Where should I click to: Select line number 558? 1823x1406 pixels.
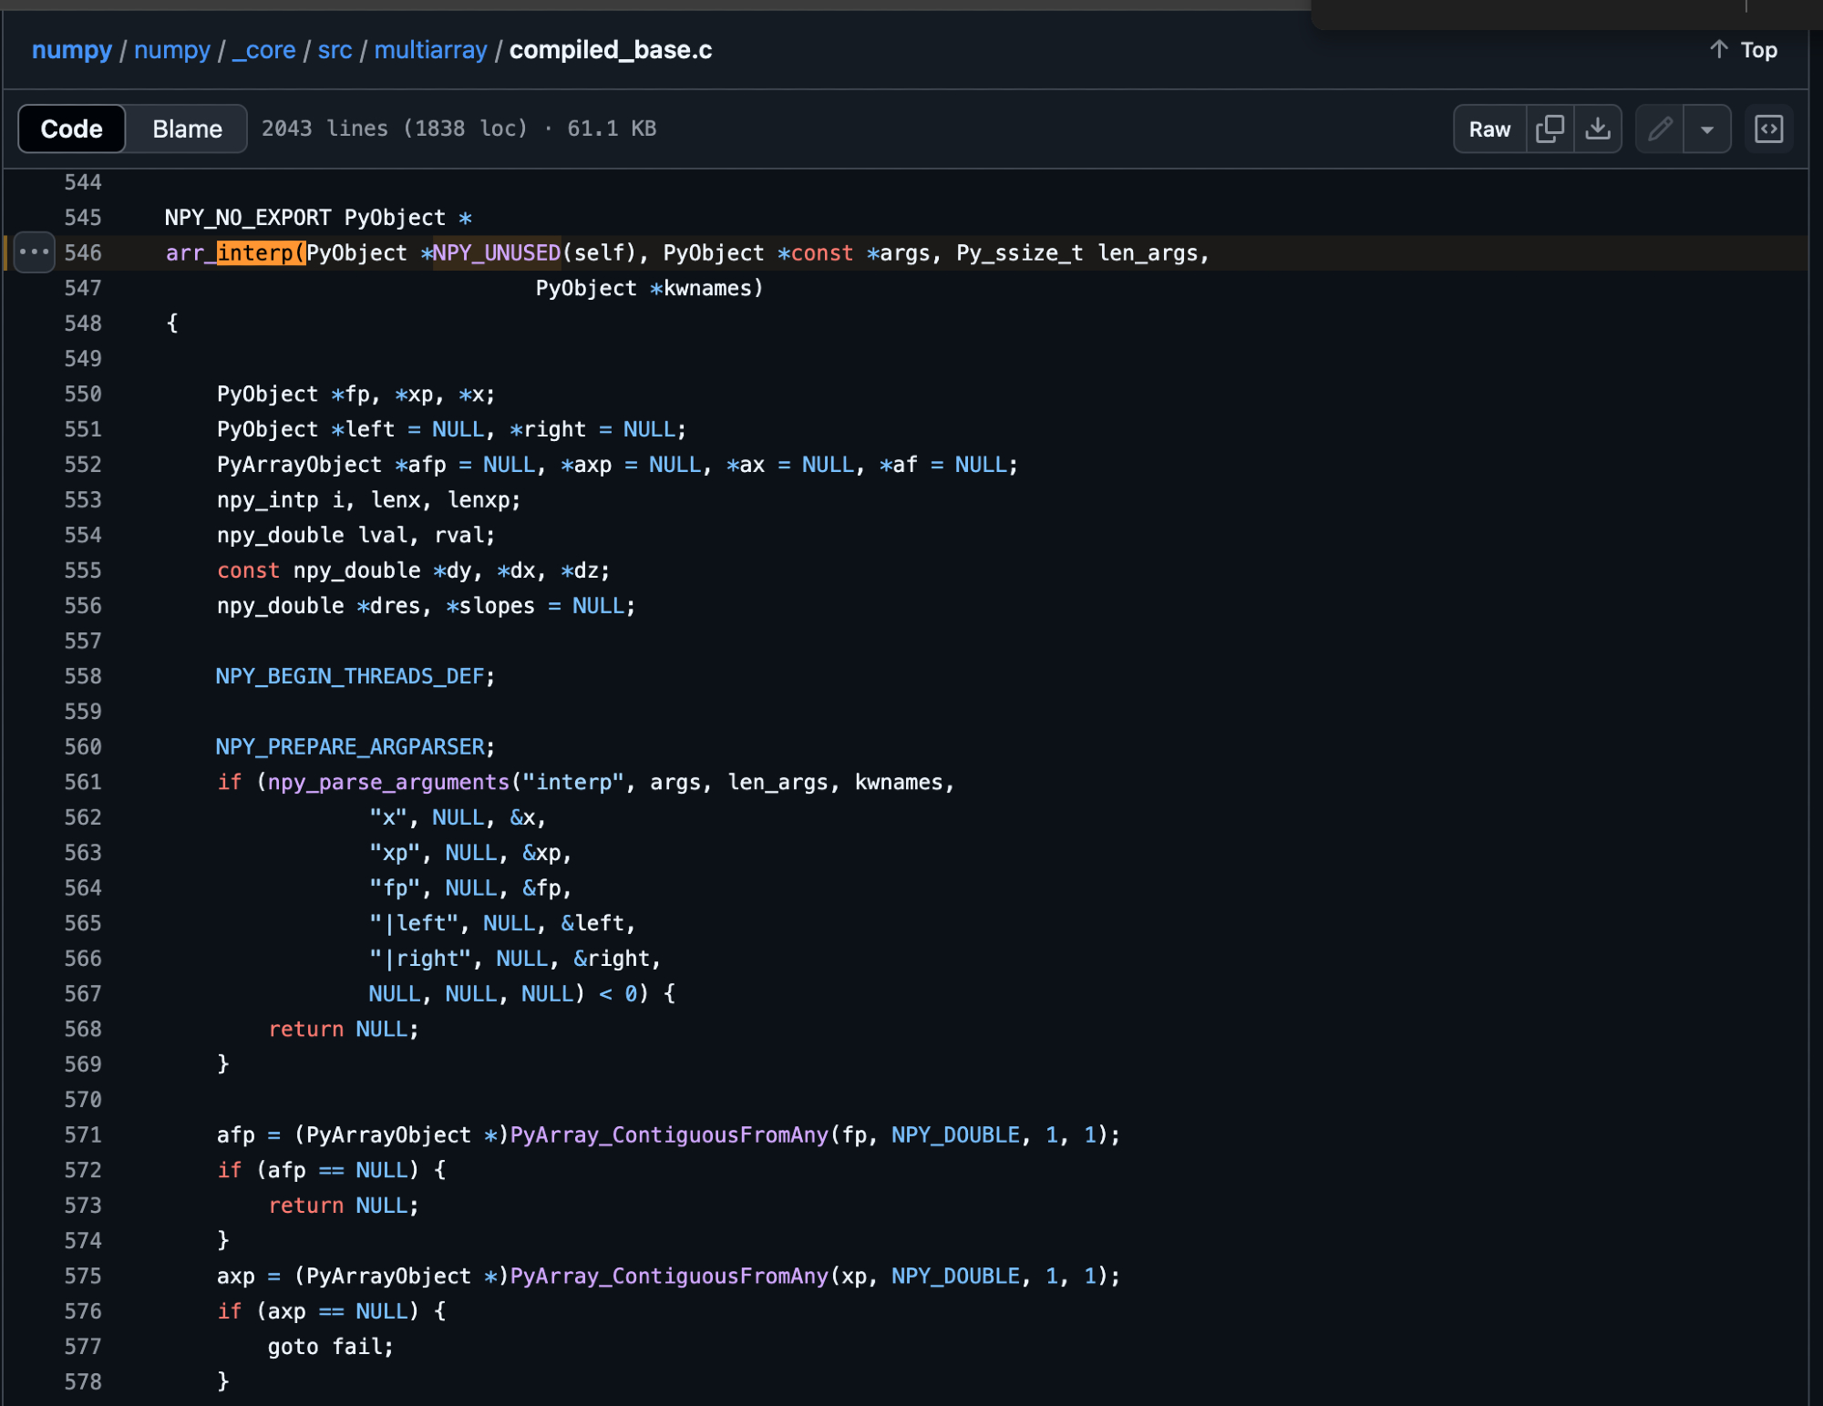click(x=83, y=676)
